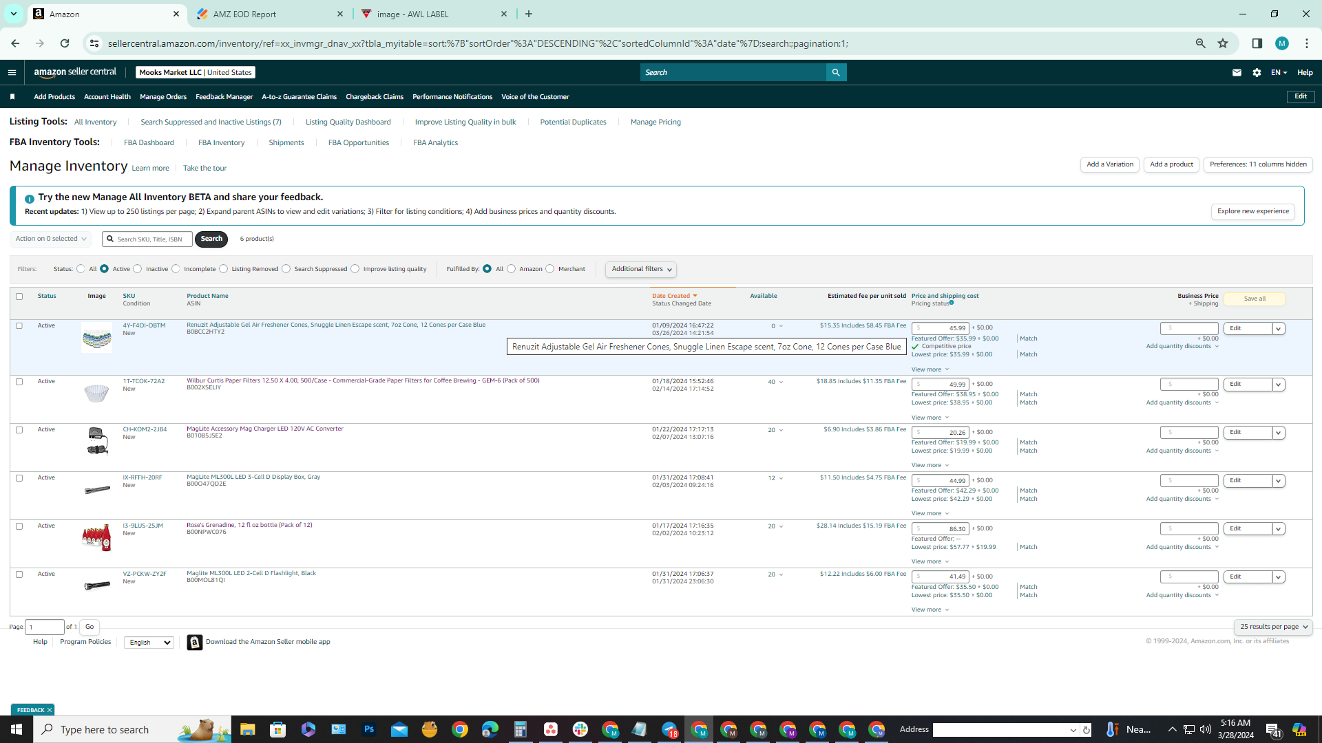The width and height of the screenshot is (1322, 743).
Task: Open Manage Orders menu item
Action: pyautogui.click(x=163, y=97)
